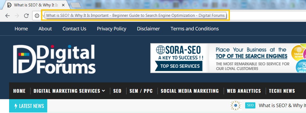Open the Home link in top bar
Image resolution: width=306 pixels, height=113 pixels.
[21, 29]
